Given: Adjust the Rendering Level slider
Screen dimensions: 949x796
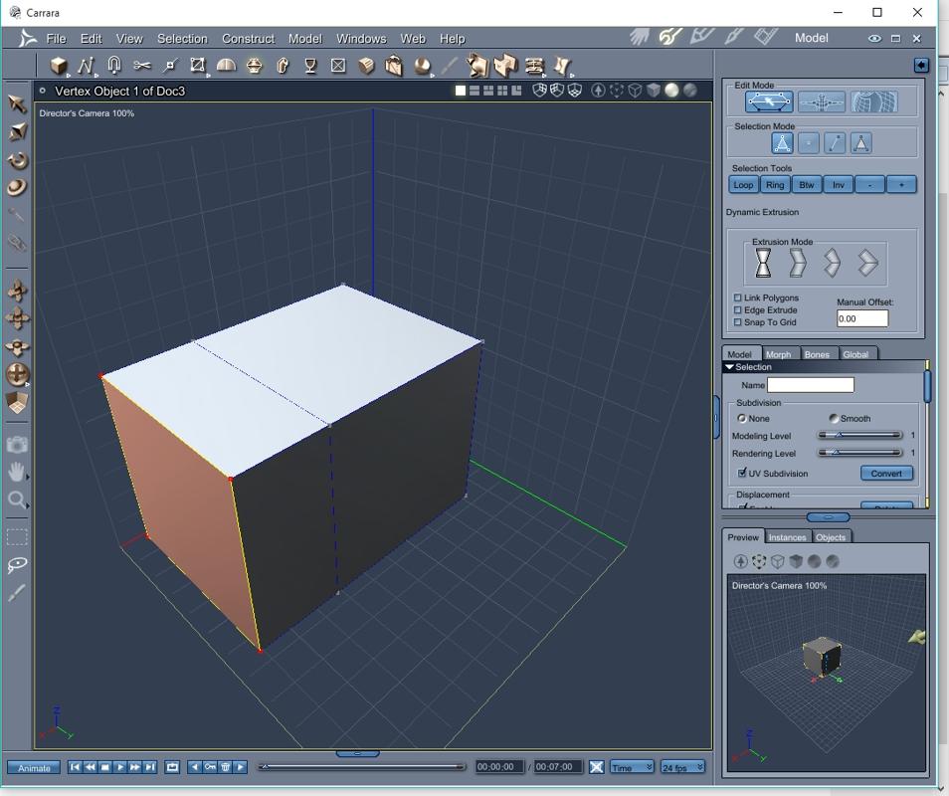Looking at the screenshot, I should (859, 452).
